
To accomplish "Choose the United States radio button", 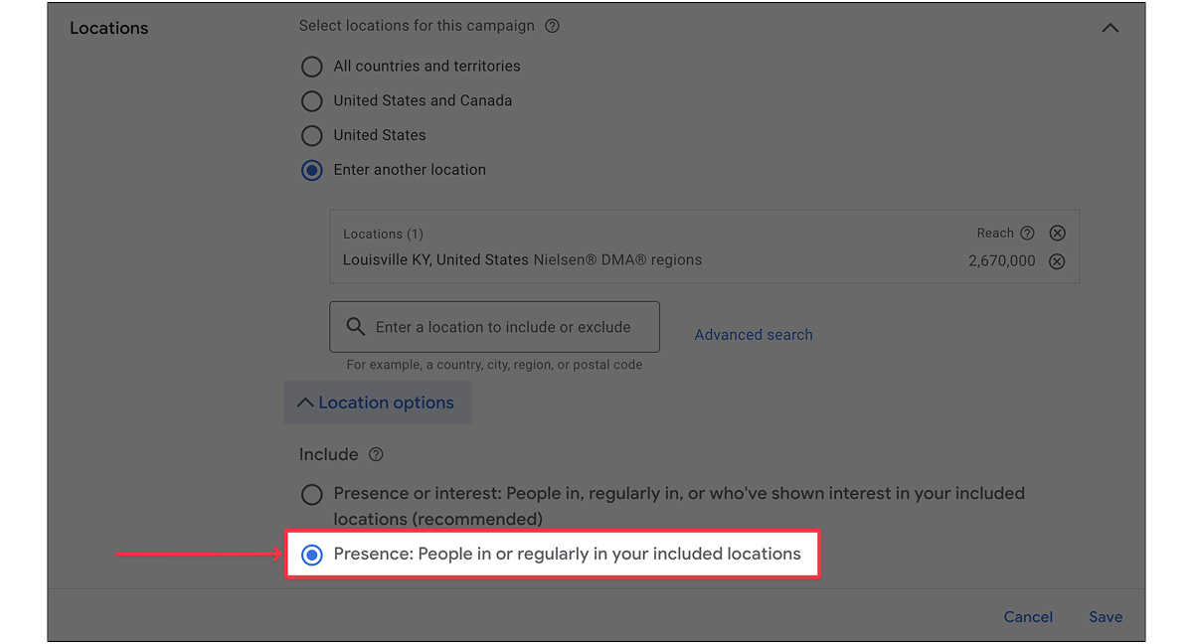I will 312,135.
